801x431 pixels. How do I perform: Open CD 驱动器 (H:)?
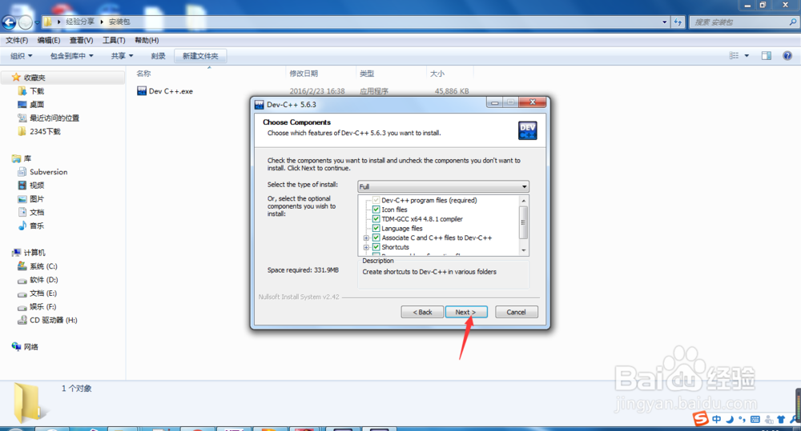(x=53, y=321)
